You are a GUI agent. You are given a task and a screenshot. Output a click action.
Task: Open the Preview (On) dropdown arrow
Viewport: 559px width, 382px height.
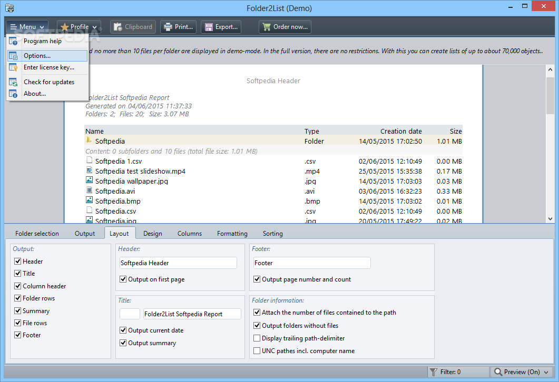tap(546, 373)
